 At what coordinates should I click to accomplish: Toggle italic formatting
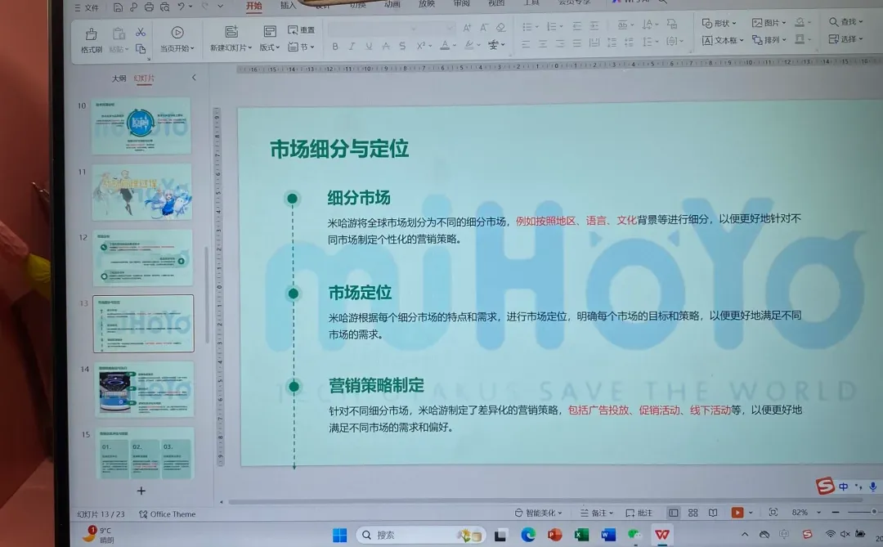[x=352, y=47]
